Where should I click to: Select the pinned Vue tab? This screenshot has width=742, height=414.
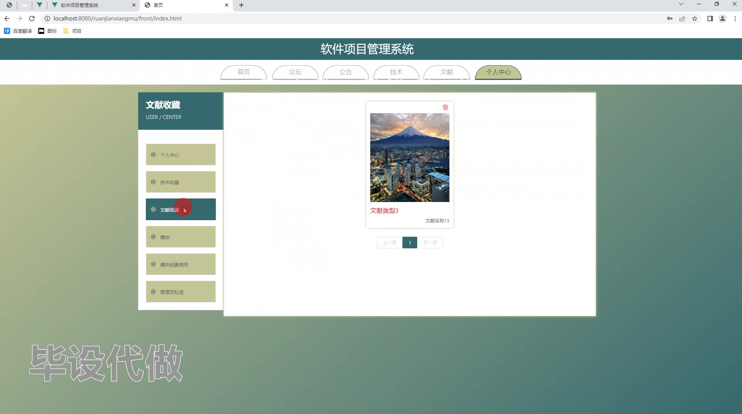tap(39, 5)
